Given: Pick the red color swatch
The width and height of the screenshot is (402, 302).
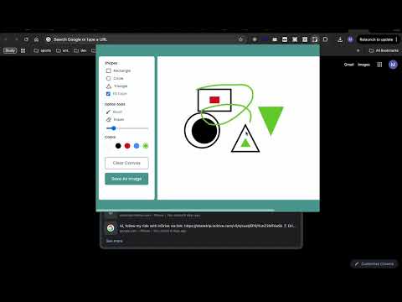Looking at the screenshot, I should [x=127, y=146].
